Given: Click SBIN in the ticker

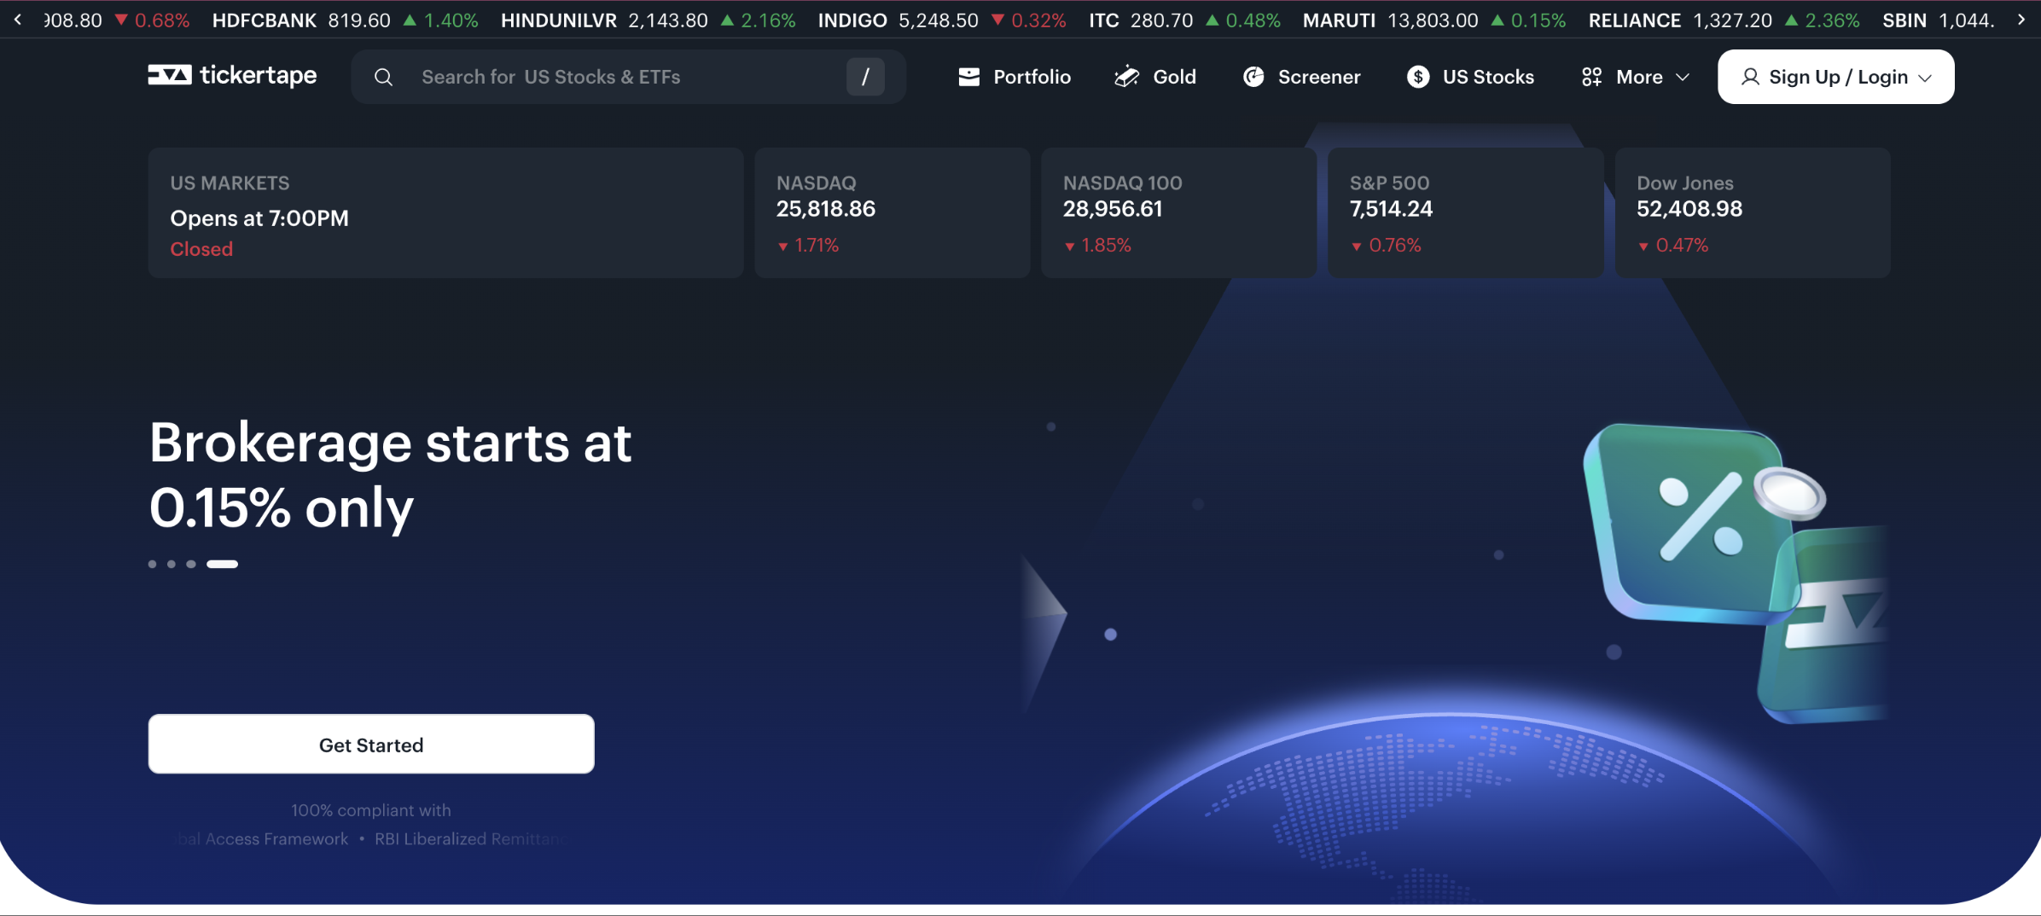Looking at the screenshot, I should tap(1904, 20).
